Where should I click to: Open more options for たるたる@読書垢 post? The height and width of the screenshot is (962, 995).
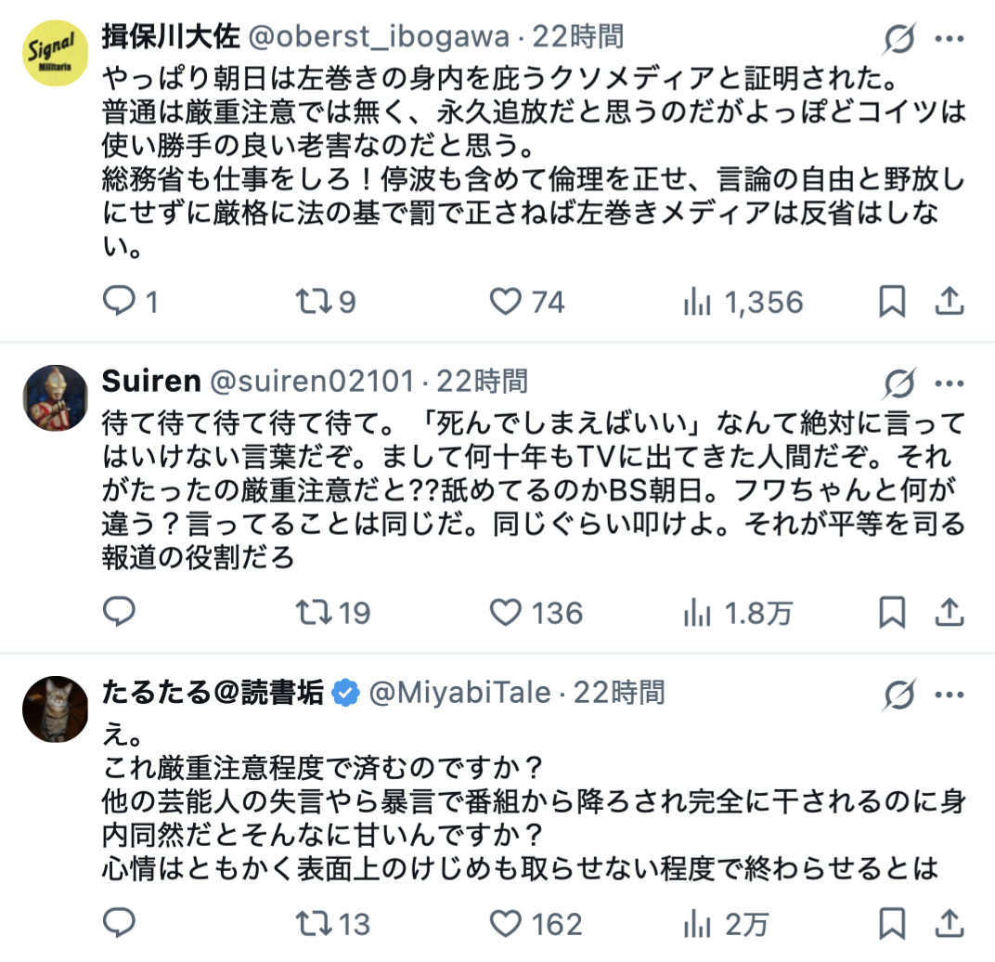point(948,695)
